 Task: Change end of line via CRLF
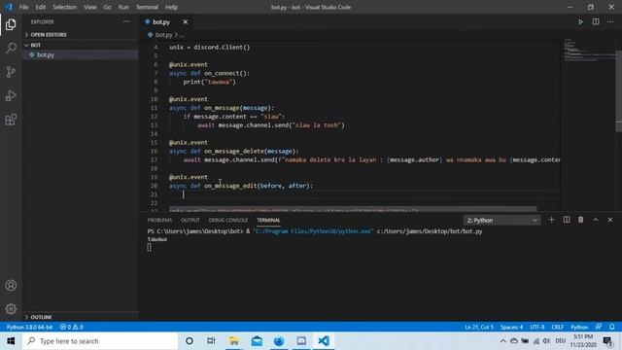[557, 327]
